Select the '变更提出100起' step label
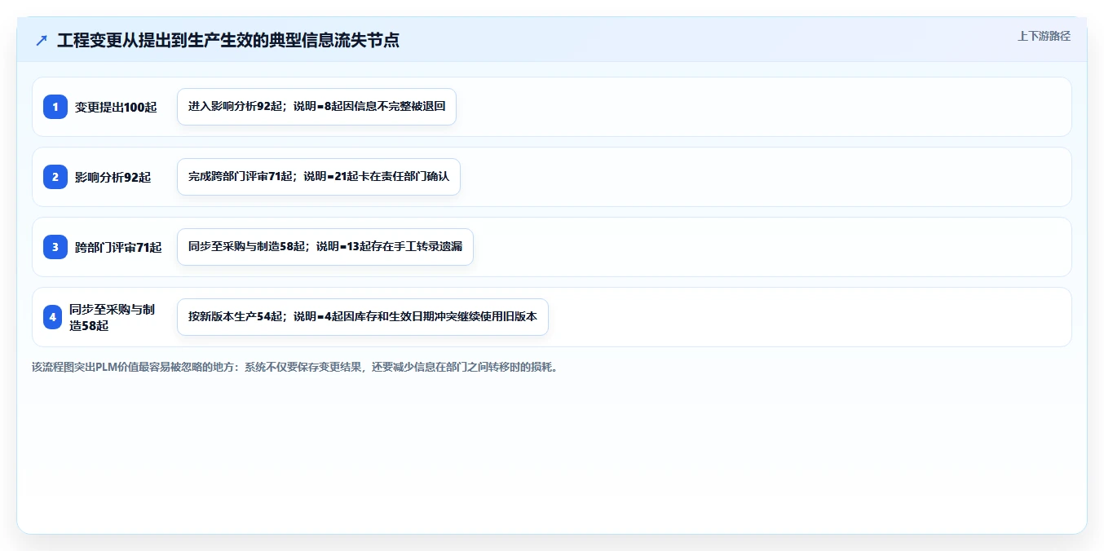Screen dimensions: 1104x551 pyautogui.click(x=116, y=107)
